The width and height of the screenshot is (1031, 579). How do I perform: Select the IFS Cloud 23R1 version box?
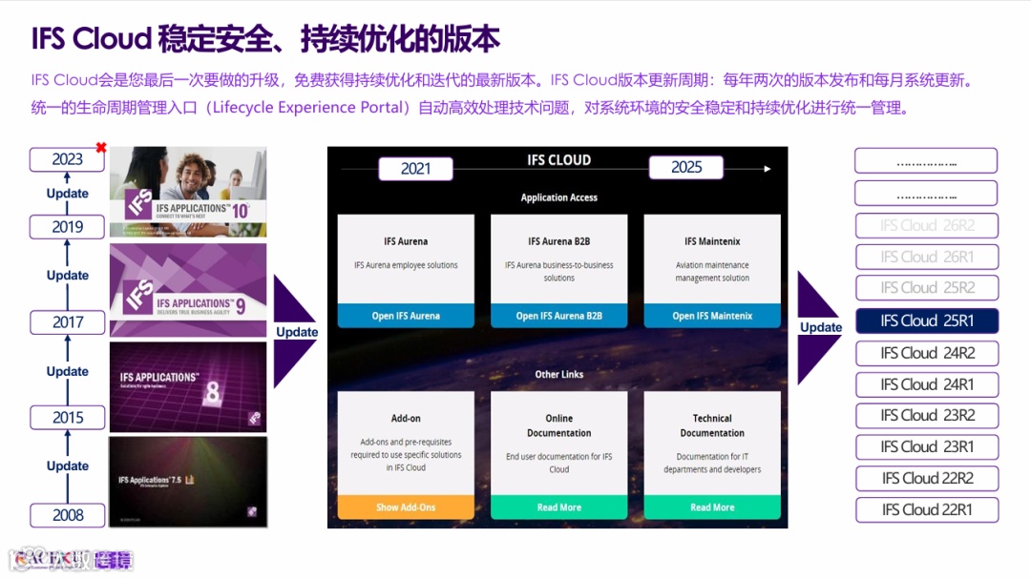coord(927,447)
